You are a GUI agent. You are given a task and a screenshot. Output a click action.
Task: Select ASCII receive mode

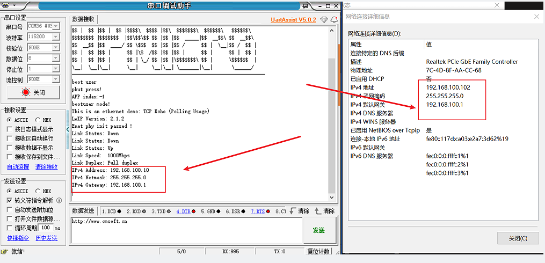click(x=18, y=120)
